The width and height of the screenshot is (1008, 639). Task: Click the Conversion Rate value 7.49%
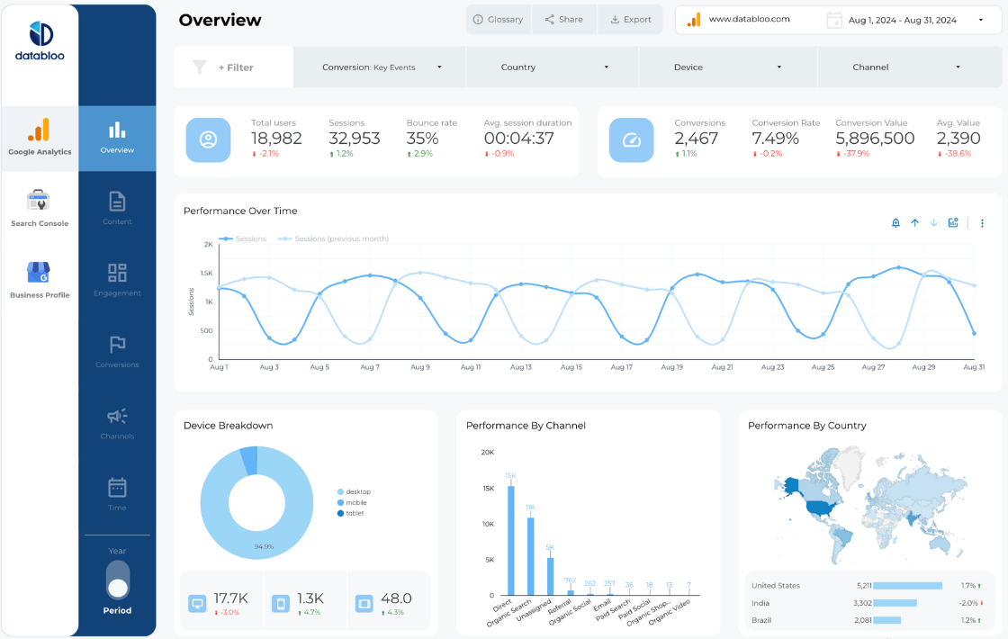coord(775,139)
